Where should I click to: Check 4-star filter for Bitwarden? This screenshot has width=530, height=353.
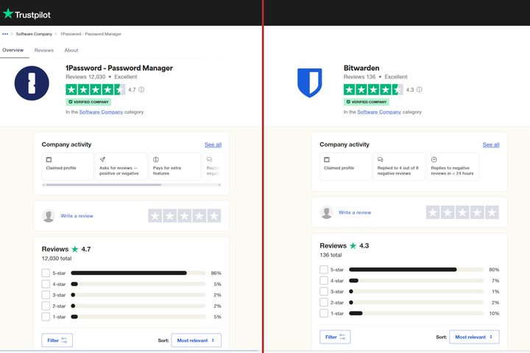324,281
